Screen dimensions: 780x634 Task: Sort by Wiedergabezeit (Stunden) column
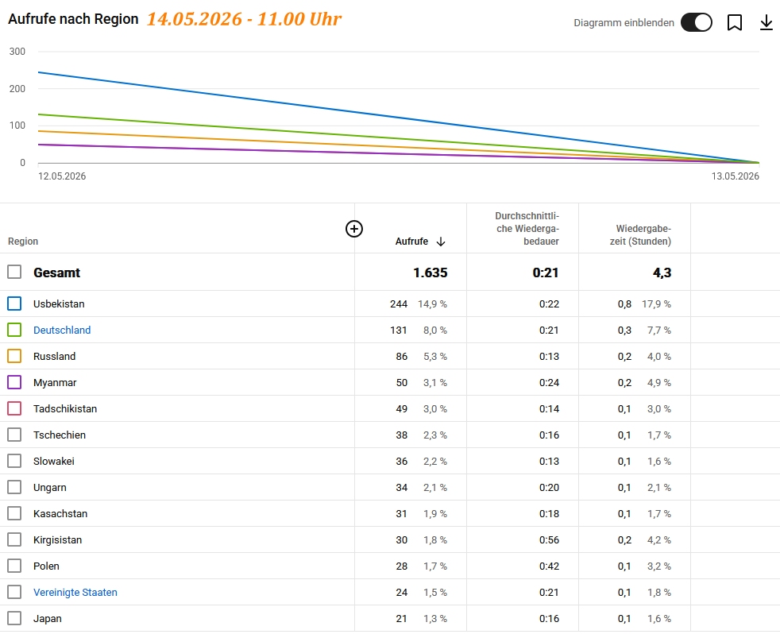[640, 235]
